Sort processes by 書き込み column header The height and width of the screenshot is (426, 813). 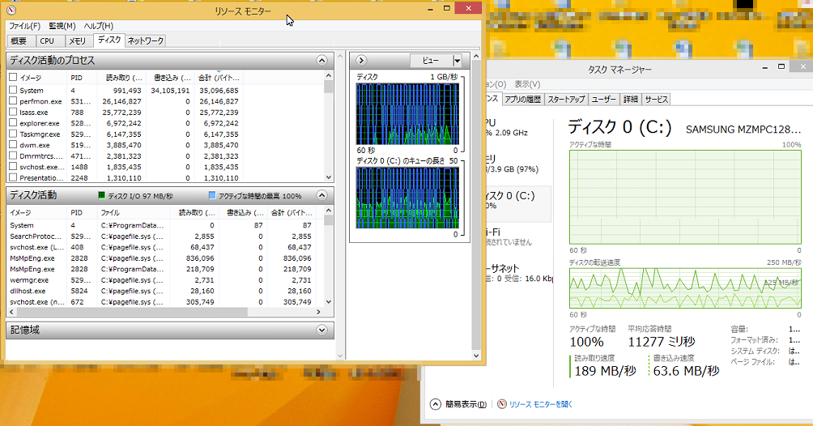[171, 78]
